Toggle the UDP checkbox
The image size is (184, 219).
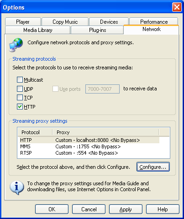(x=20, y=89)
